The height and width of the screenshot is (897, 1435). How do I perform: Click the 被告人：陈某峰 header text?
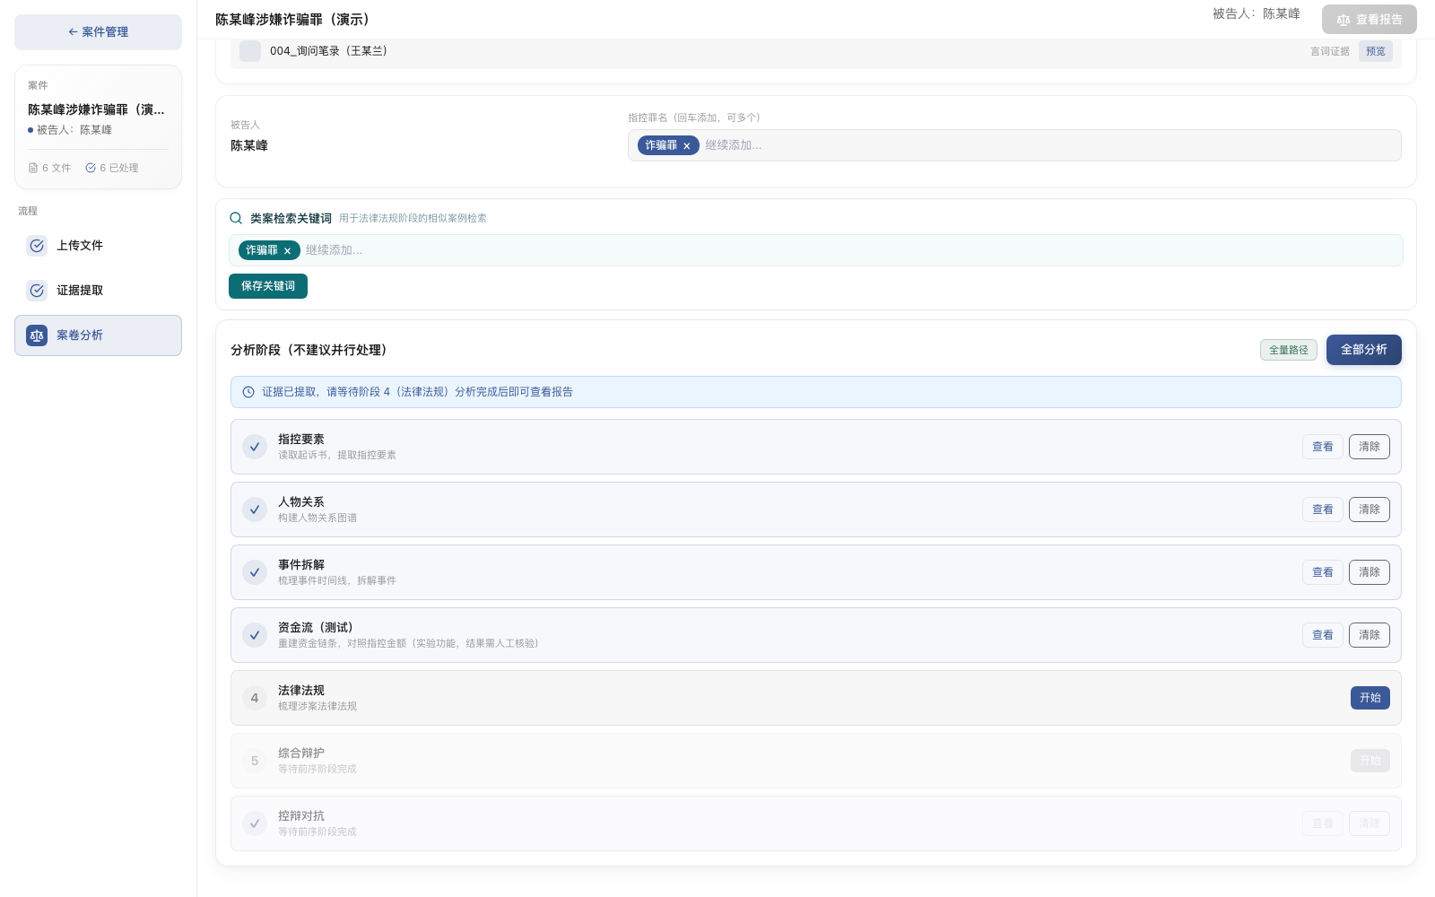[x=1257, y=13]
